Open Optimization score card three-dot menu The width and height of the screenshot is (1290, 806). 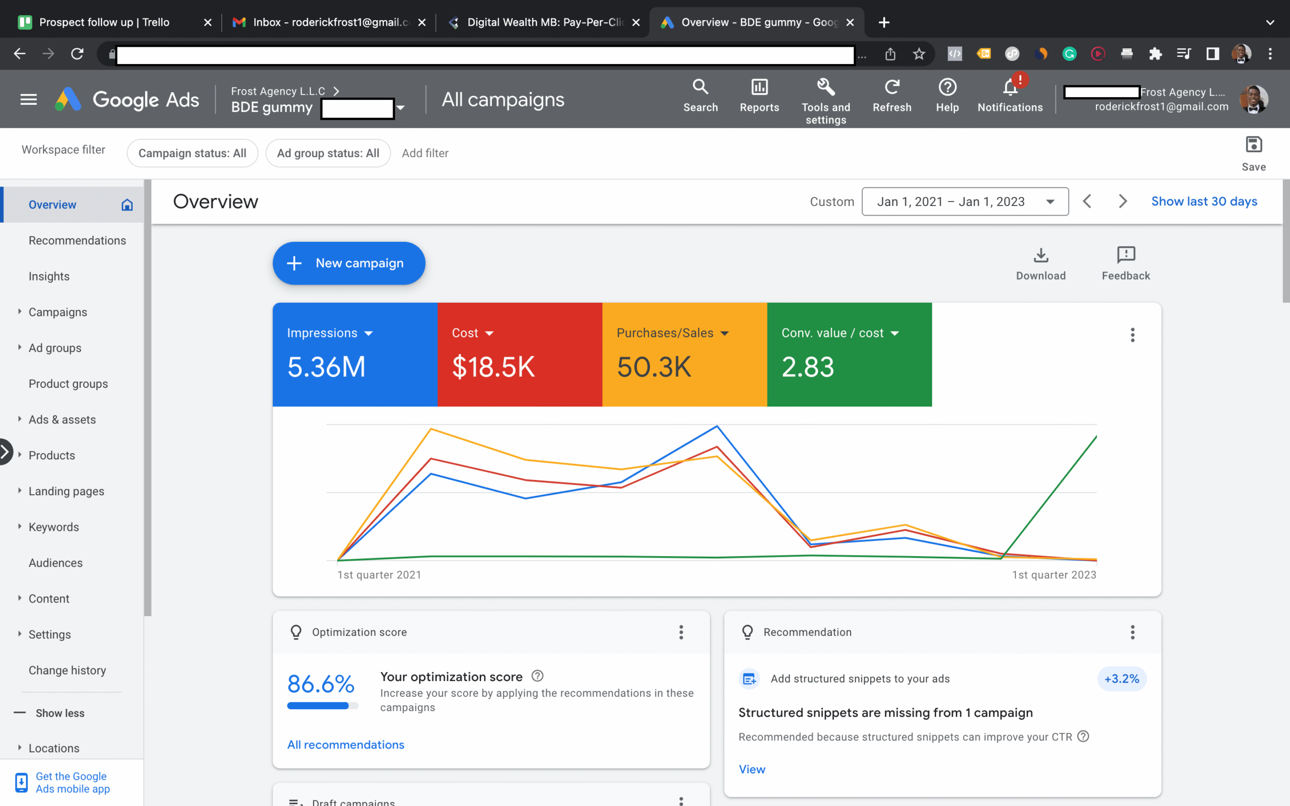pos(681,632)
